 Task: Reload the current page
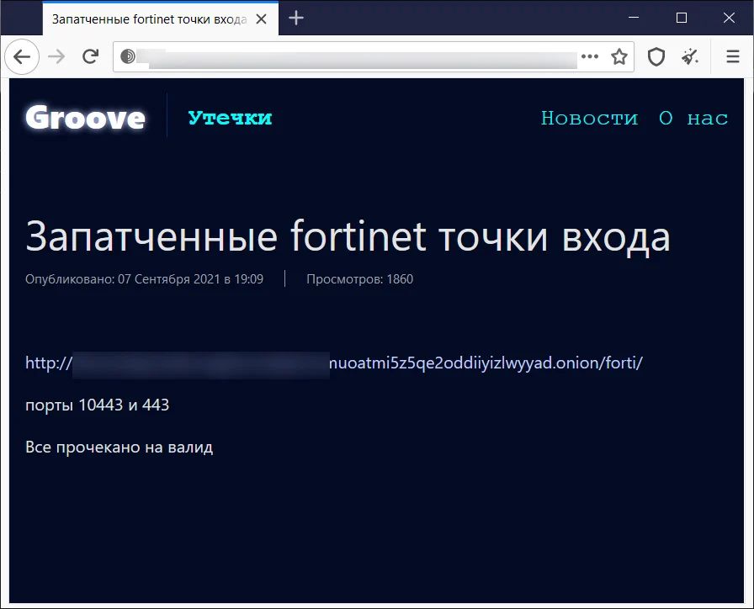pos(90,57)
